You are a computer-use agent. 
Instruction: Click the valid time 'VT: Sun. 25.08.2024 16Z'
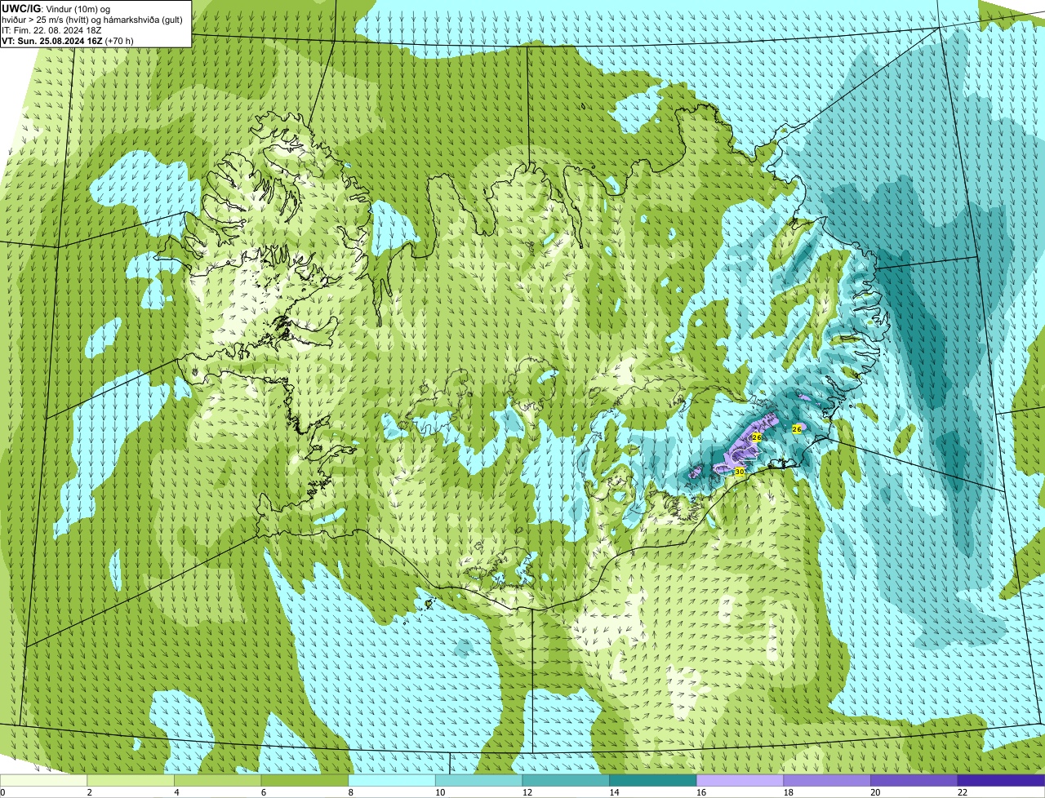[x=52, y=41]
